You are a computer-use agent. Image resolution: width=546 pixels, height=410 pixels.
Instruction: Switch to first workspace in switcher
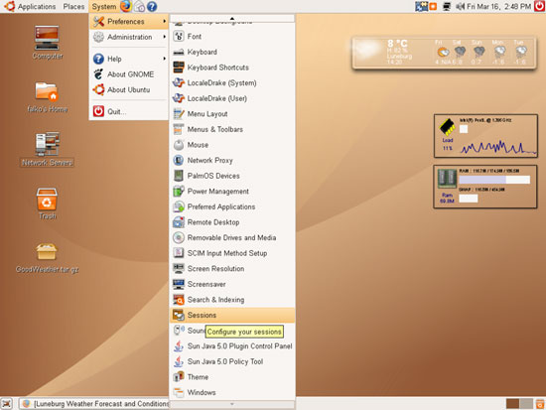512,404
